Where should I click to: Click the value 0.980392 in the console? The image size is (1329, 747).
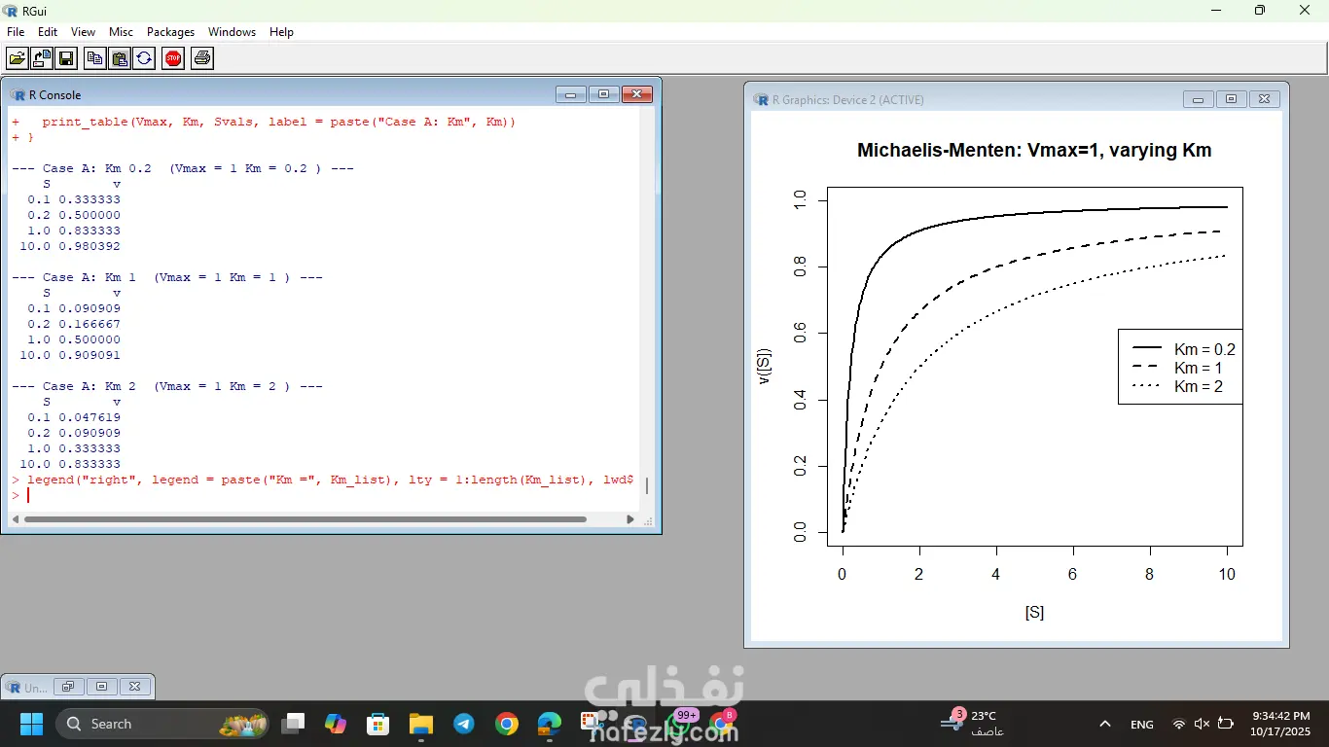(90, 246)
